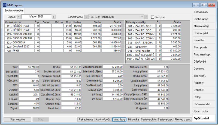Click the Sestava-dopl. button
Screen dimensions: 218x125
pyautogui.click(x=165, y=120)
